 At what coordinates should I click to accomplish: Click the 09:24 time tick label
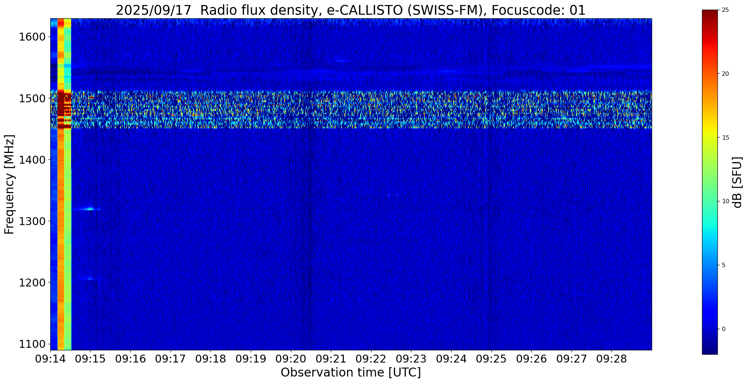[x=451, y=359]
